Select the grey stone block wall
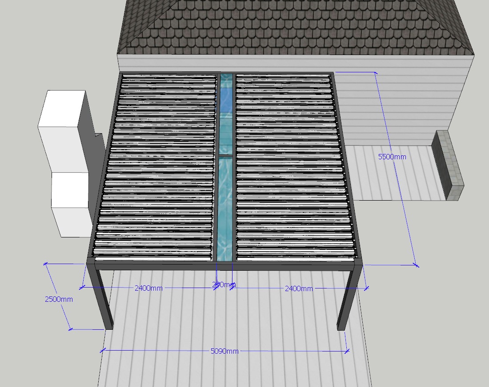The width and height of the screenshot is (489, 387). pos(448,165)
